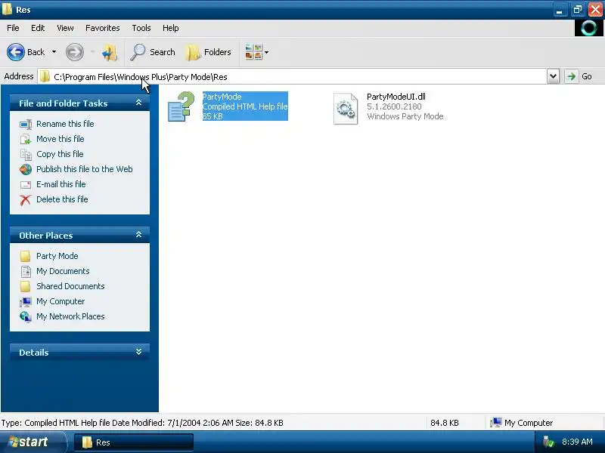Click the PartyModeUI.dll file name
This screenshot has width=605, height=453.
(396, 97)
